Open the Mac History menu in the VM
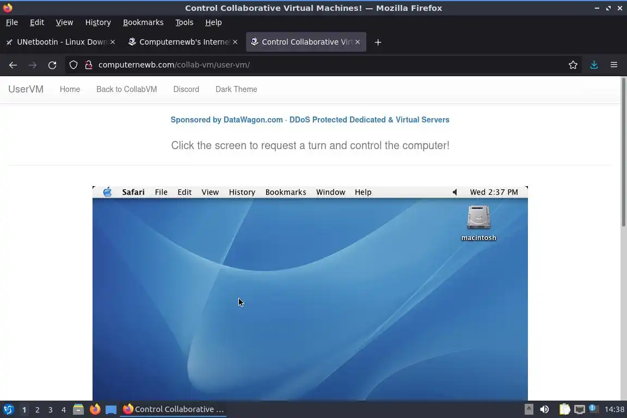 [242, 192]
